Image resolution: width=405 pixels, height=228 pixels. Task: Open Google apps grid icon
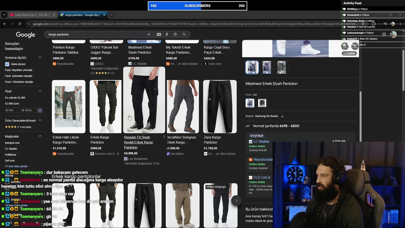384,34
